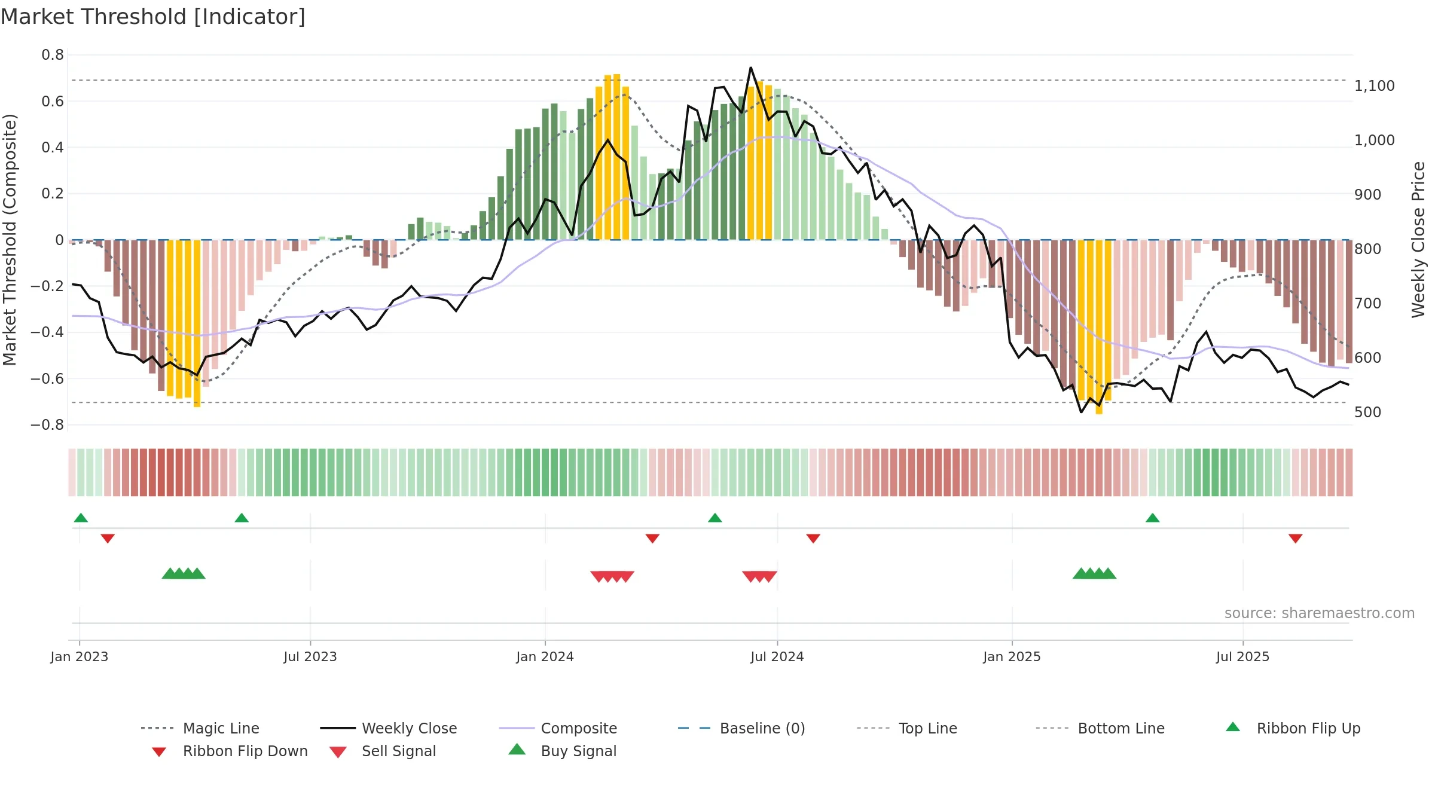1435x807 pixels.
Task: Click the red triangle icon beside Ribbon Flip Down
Action: (159, 752)
